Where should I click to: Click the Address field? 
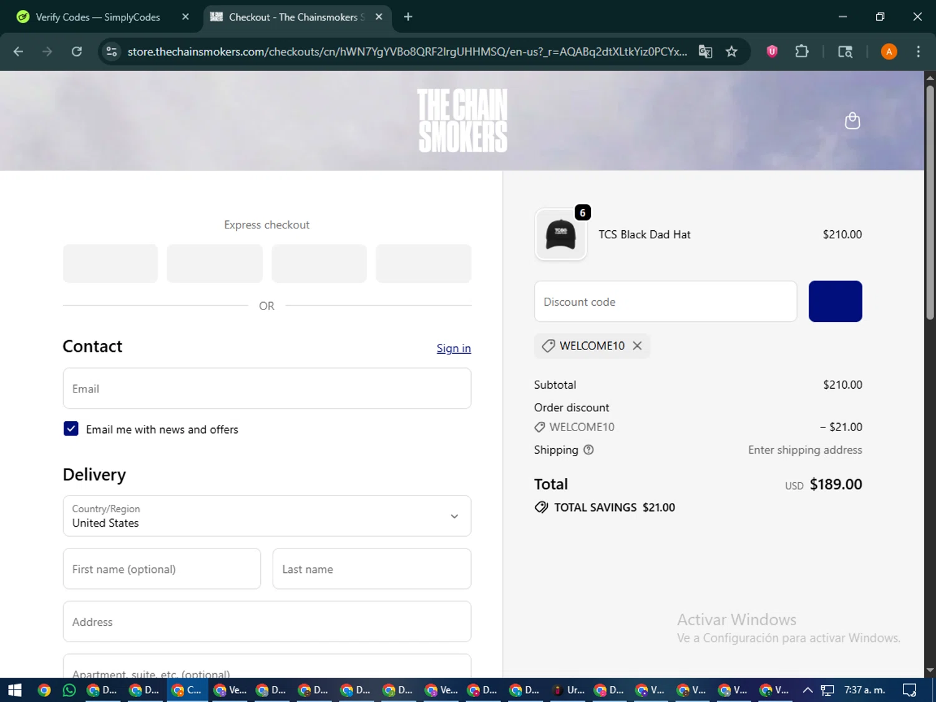pyautogui.click(x=267, y=622)
